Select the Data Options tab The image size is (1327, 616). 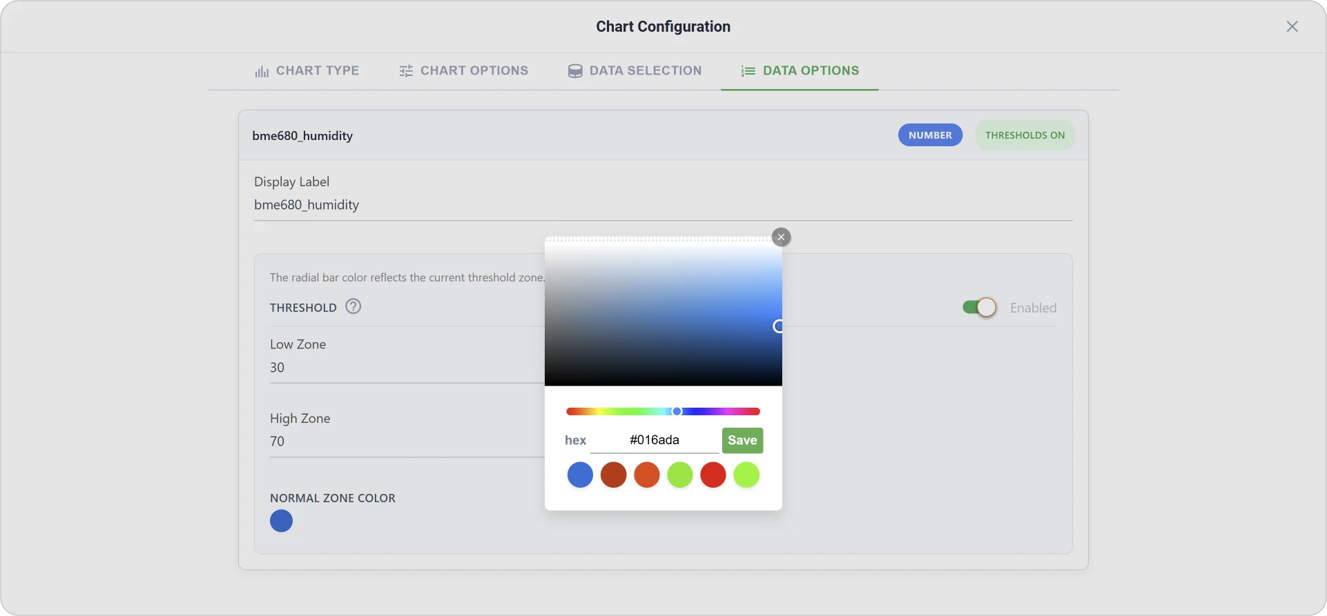[800, 71]
